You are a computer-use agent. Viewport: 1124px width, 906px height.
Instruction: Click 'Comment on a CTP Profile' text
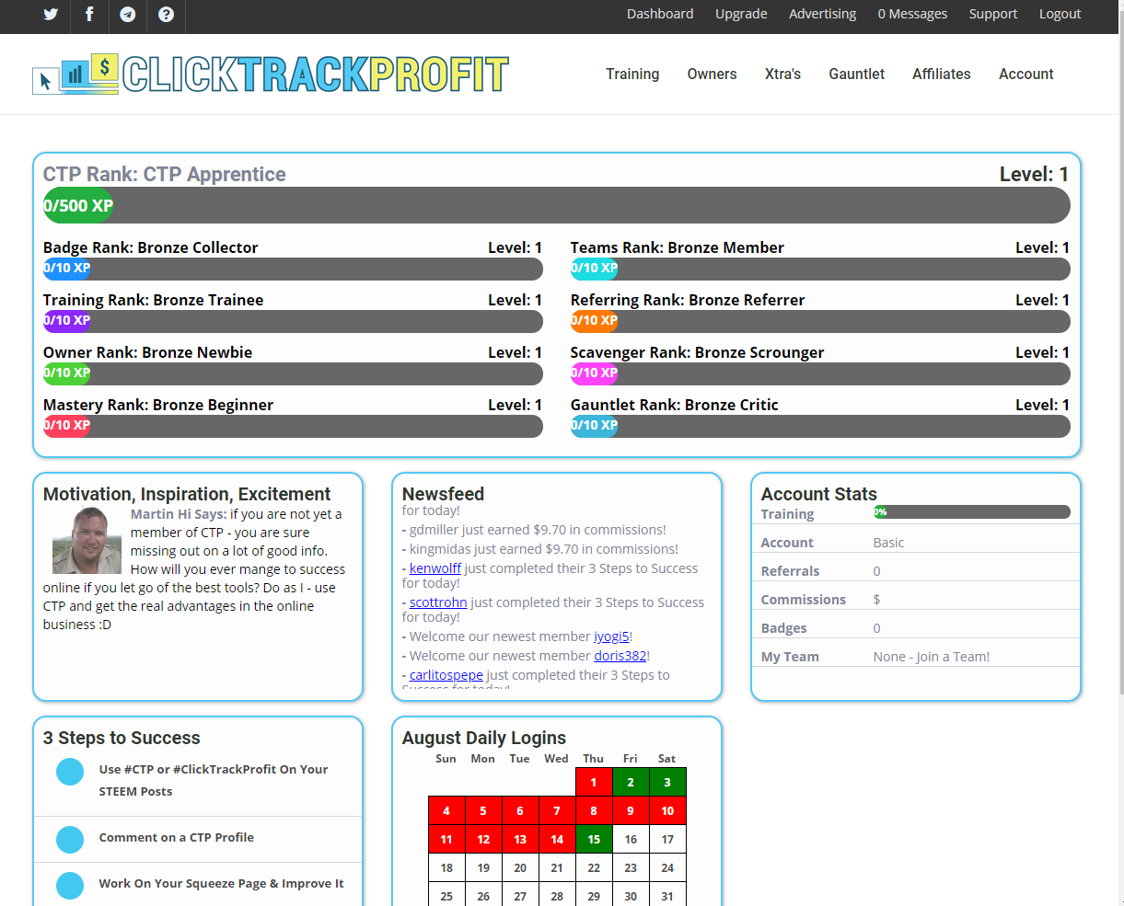point(177,837)
